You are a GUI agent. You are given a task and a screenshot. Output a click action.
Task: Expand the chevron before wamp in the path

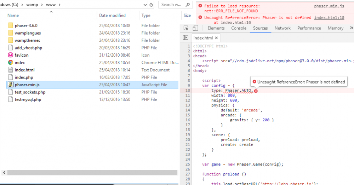click(x=22, y=5)
